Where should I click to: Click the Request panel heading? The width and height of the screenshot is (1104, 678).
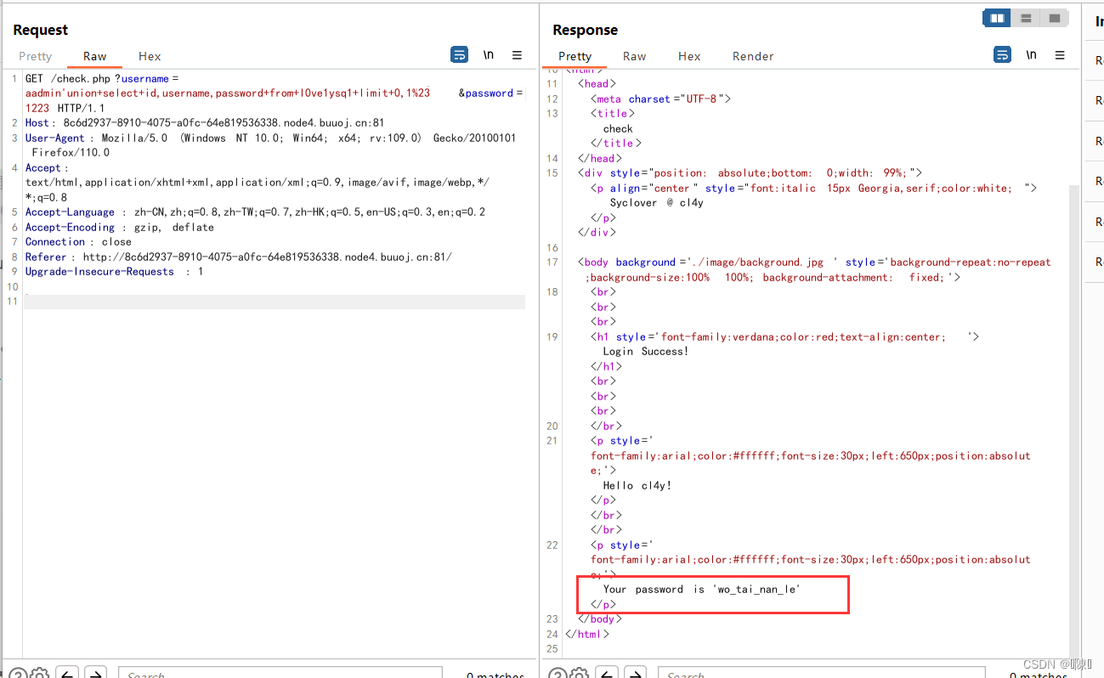pos(41,30)
